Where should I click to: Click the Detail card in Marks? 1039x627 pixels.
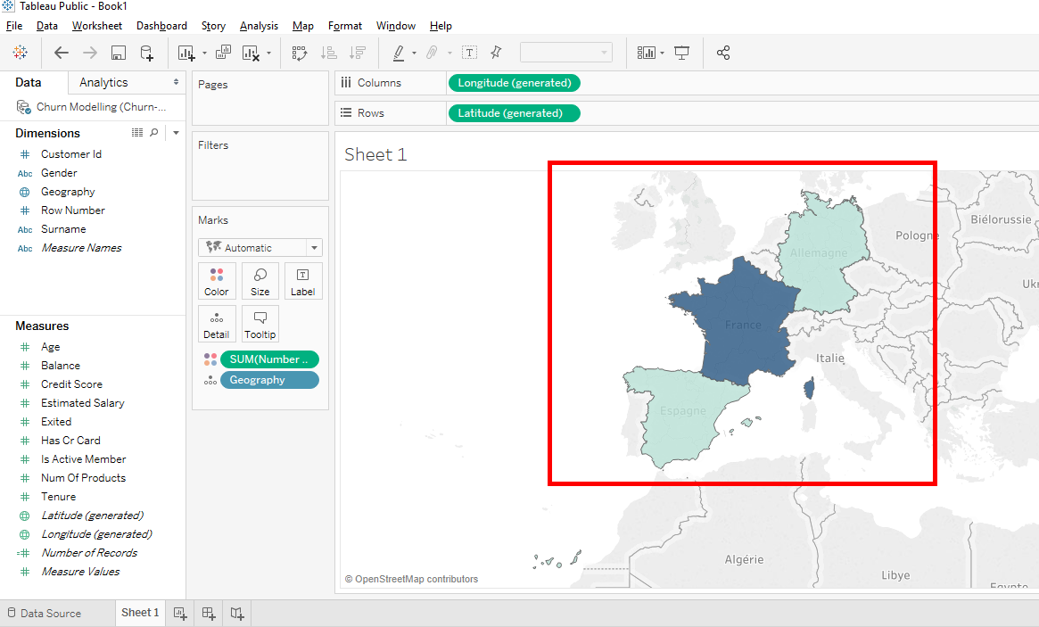[x=217, y=323]
